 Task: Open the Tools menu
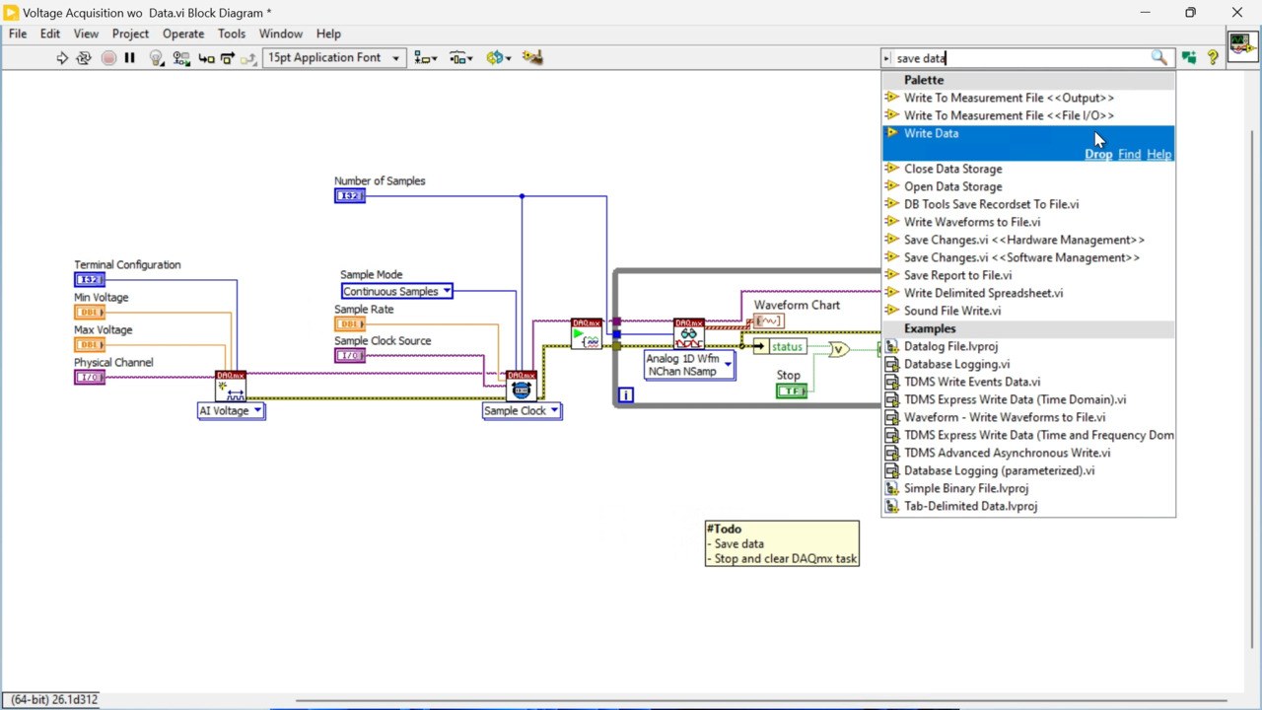[x=232, y=34]
